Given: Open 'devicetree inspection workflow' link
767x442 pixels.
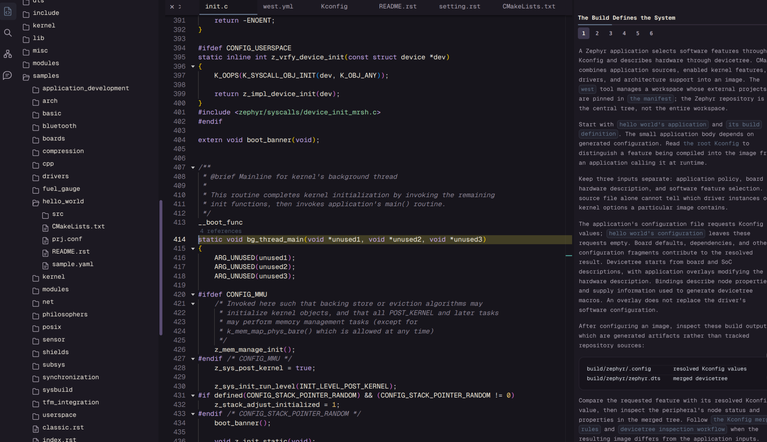Looking at the screenshot, I should click(672, 429).
